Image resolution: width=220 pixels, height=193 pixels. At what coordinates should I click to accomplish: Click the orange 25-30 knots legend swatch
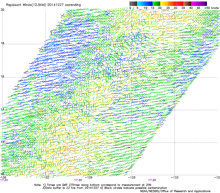pyautogui.click(x=172, y=4)
